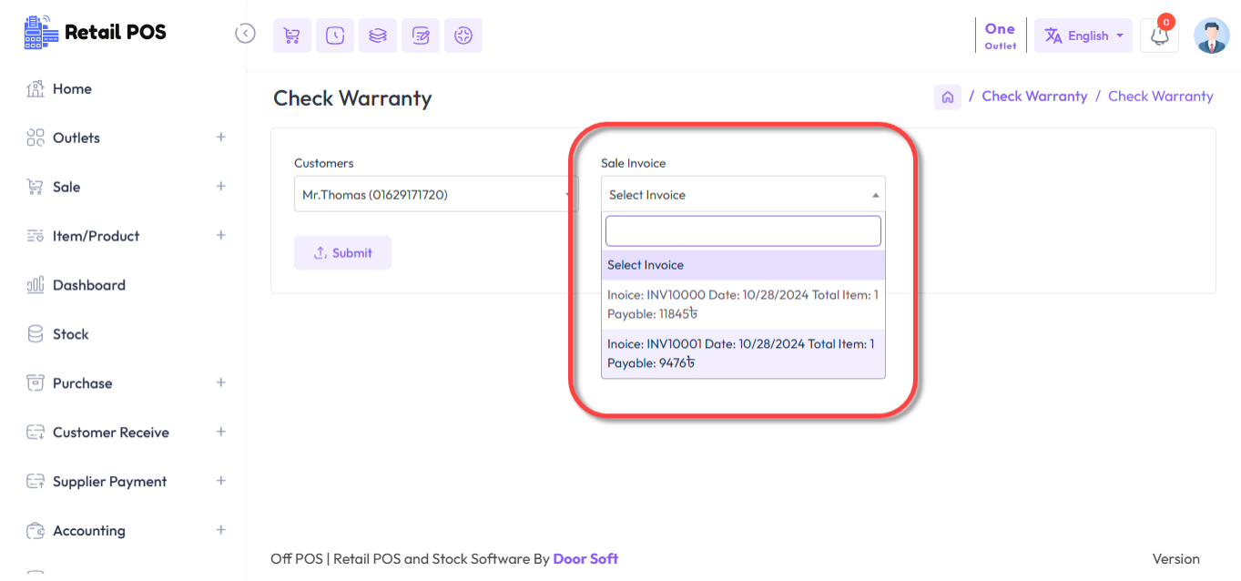The image size is (1241, 581).
Task: Select invoice INV10000 from the list
Action: coord(742,304)
